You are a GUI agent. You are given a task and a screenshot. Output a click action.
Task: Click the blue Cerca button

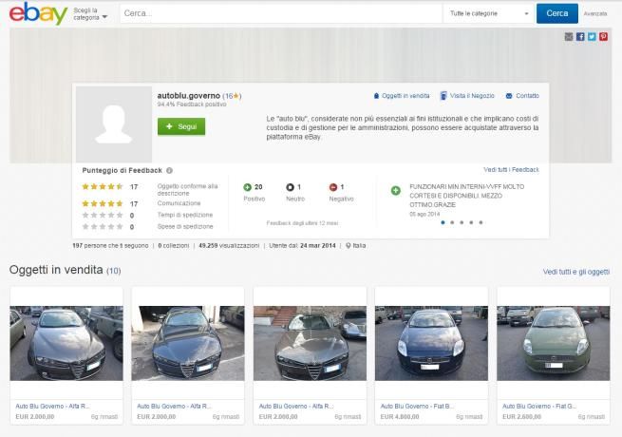coord(556,13)
